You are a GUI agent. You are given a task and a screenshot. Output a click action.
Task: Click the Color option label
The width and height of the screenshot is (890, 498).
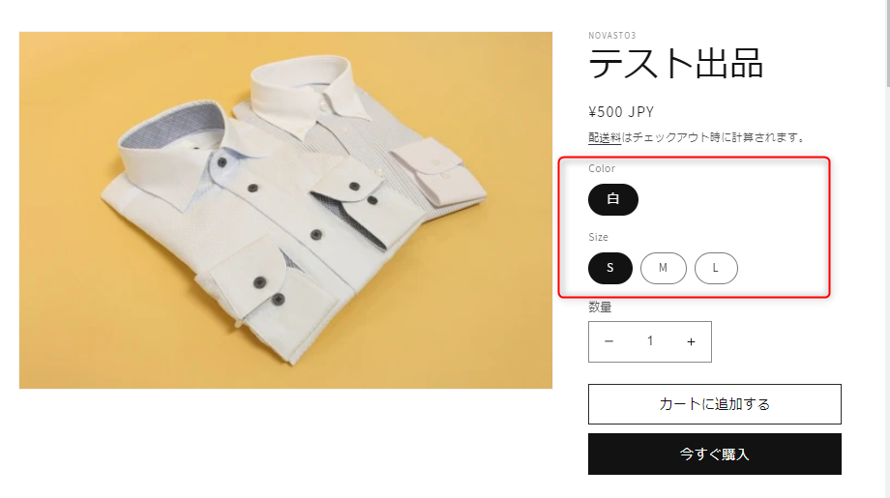click(602, 168)
